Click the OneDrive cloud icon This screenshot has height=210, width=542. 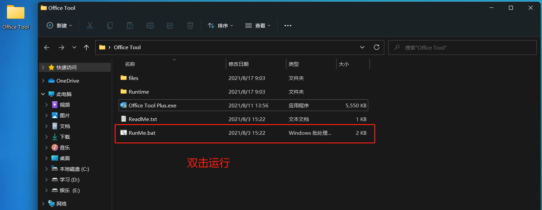(x=51, y=81)
